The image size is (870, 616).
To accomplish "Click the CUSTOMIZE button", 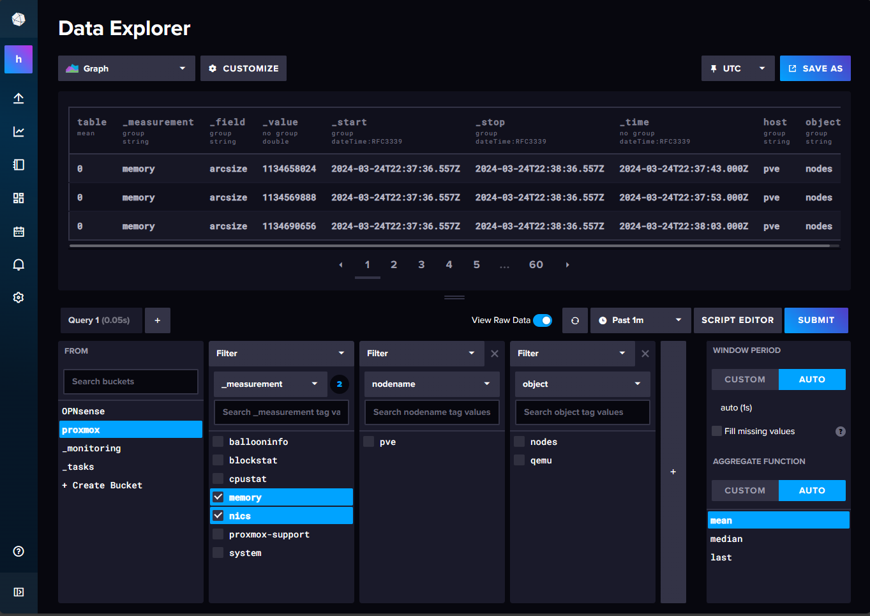I will pyautogui.click(x=243, y=68).
